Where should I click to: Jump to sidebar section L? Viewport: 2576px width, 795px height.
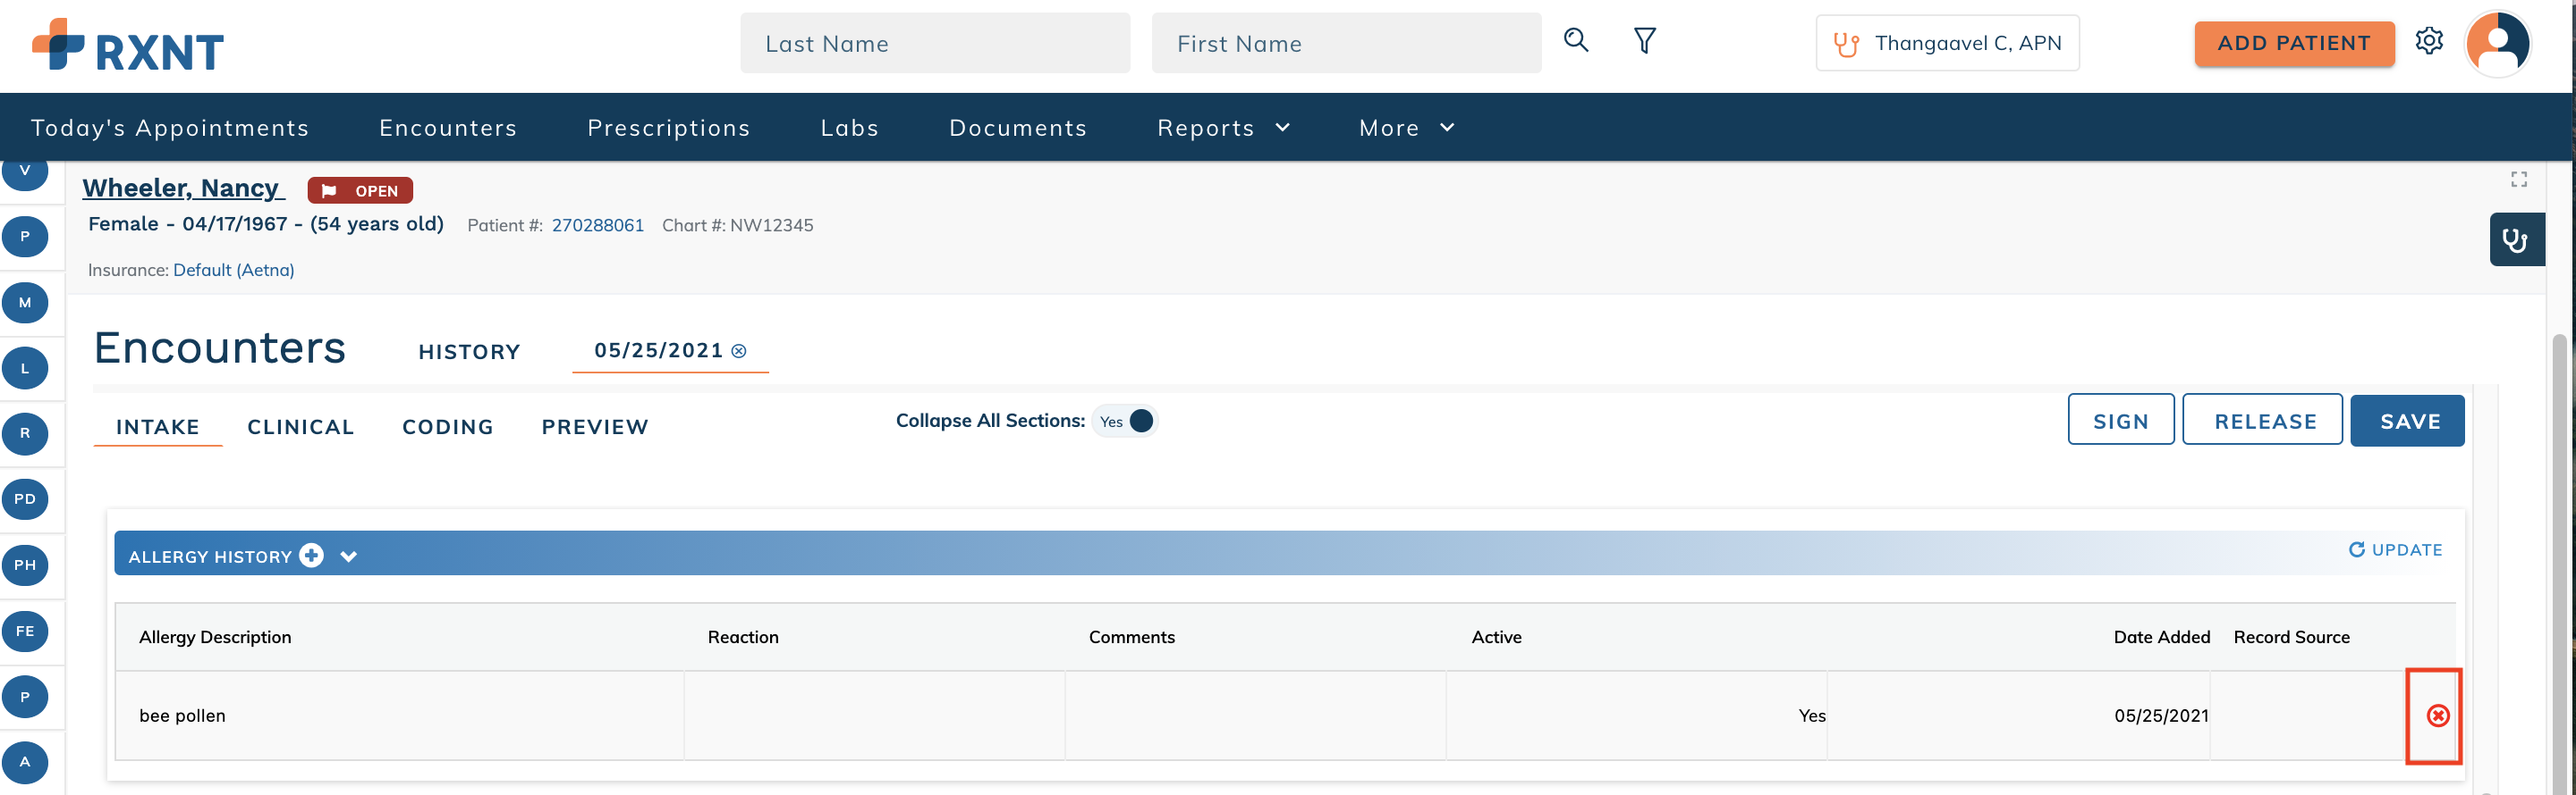click(25, 369)
